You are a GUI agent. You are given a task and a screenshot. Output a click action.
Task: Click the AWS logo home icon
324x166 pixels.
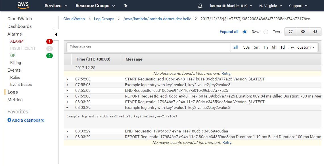23,5
